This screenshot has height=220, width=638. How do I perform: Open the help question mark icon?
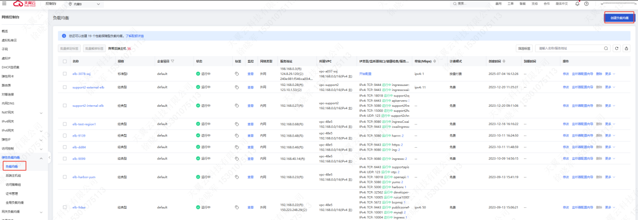click(586, 4)
